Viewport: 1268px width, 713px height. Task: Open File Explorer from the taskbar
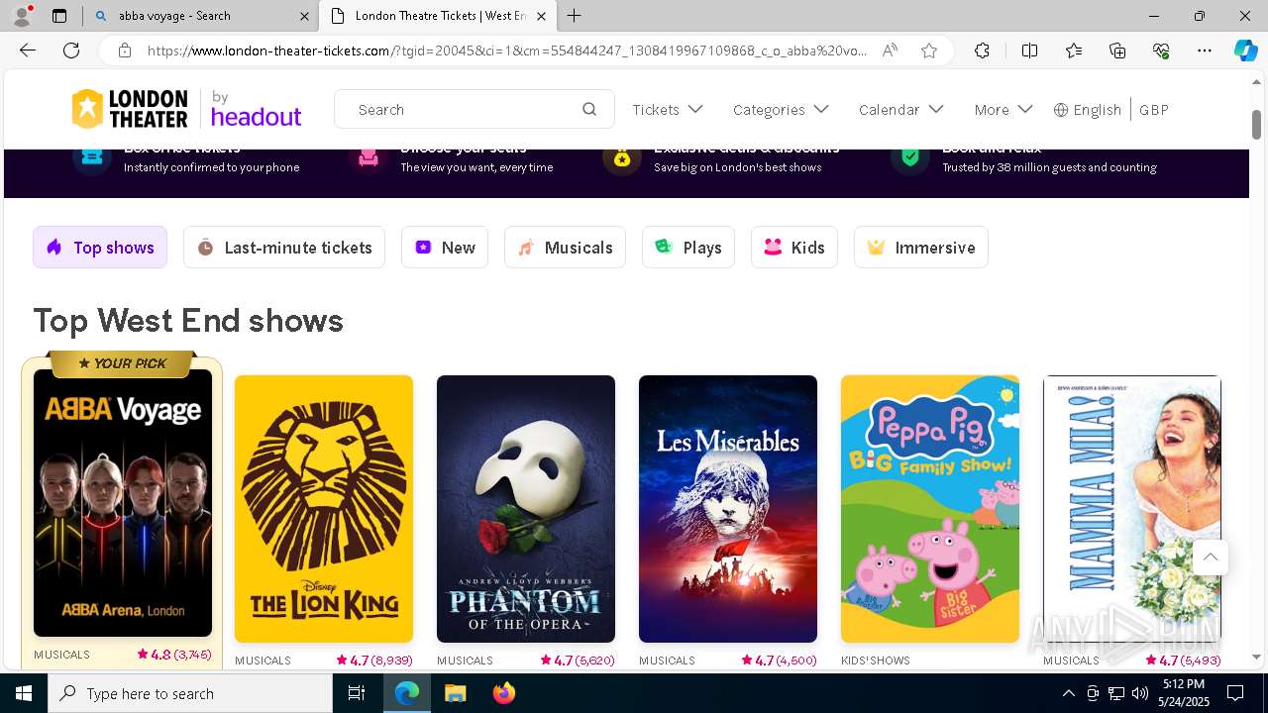455,693
